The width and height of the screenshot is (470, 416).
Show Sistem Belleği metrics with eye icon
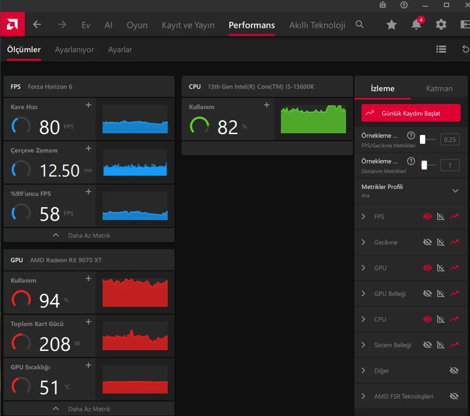[427, 345]
